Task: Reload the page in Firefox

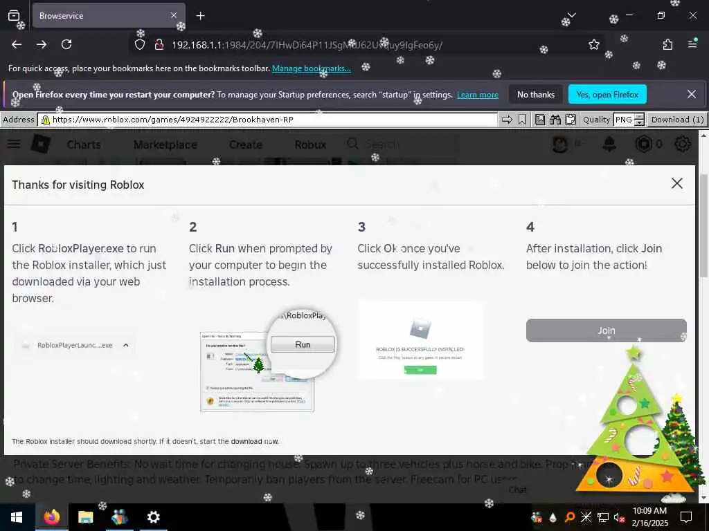Action: click(x=66, y=45)
